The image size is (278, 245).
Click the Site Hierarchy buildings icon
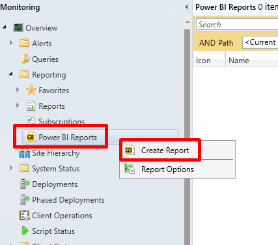[x=25, y=153]
